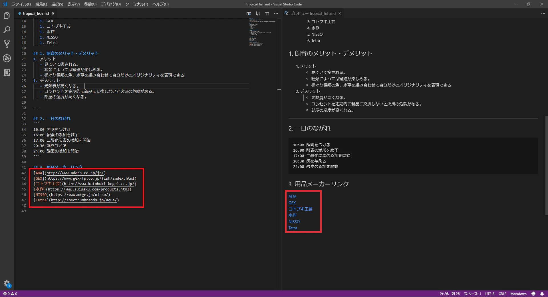The height and width of the screenshot is (297, 548).
Task: Close the tropical_fish.md editor tab
Action: (x=53, y=13)
